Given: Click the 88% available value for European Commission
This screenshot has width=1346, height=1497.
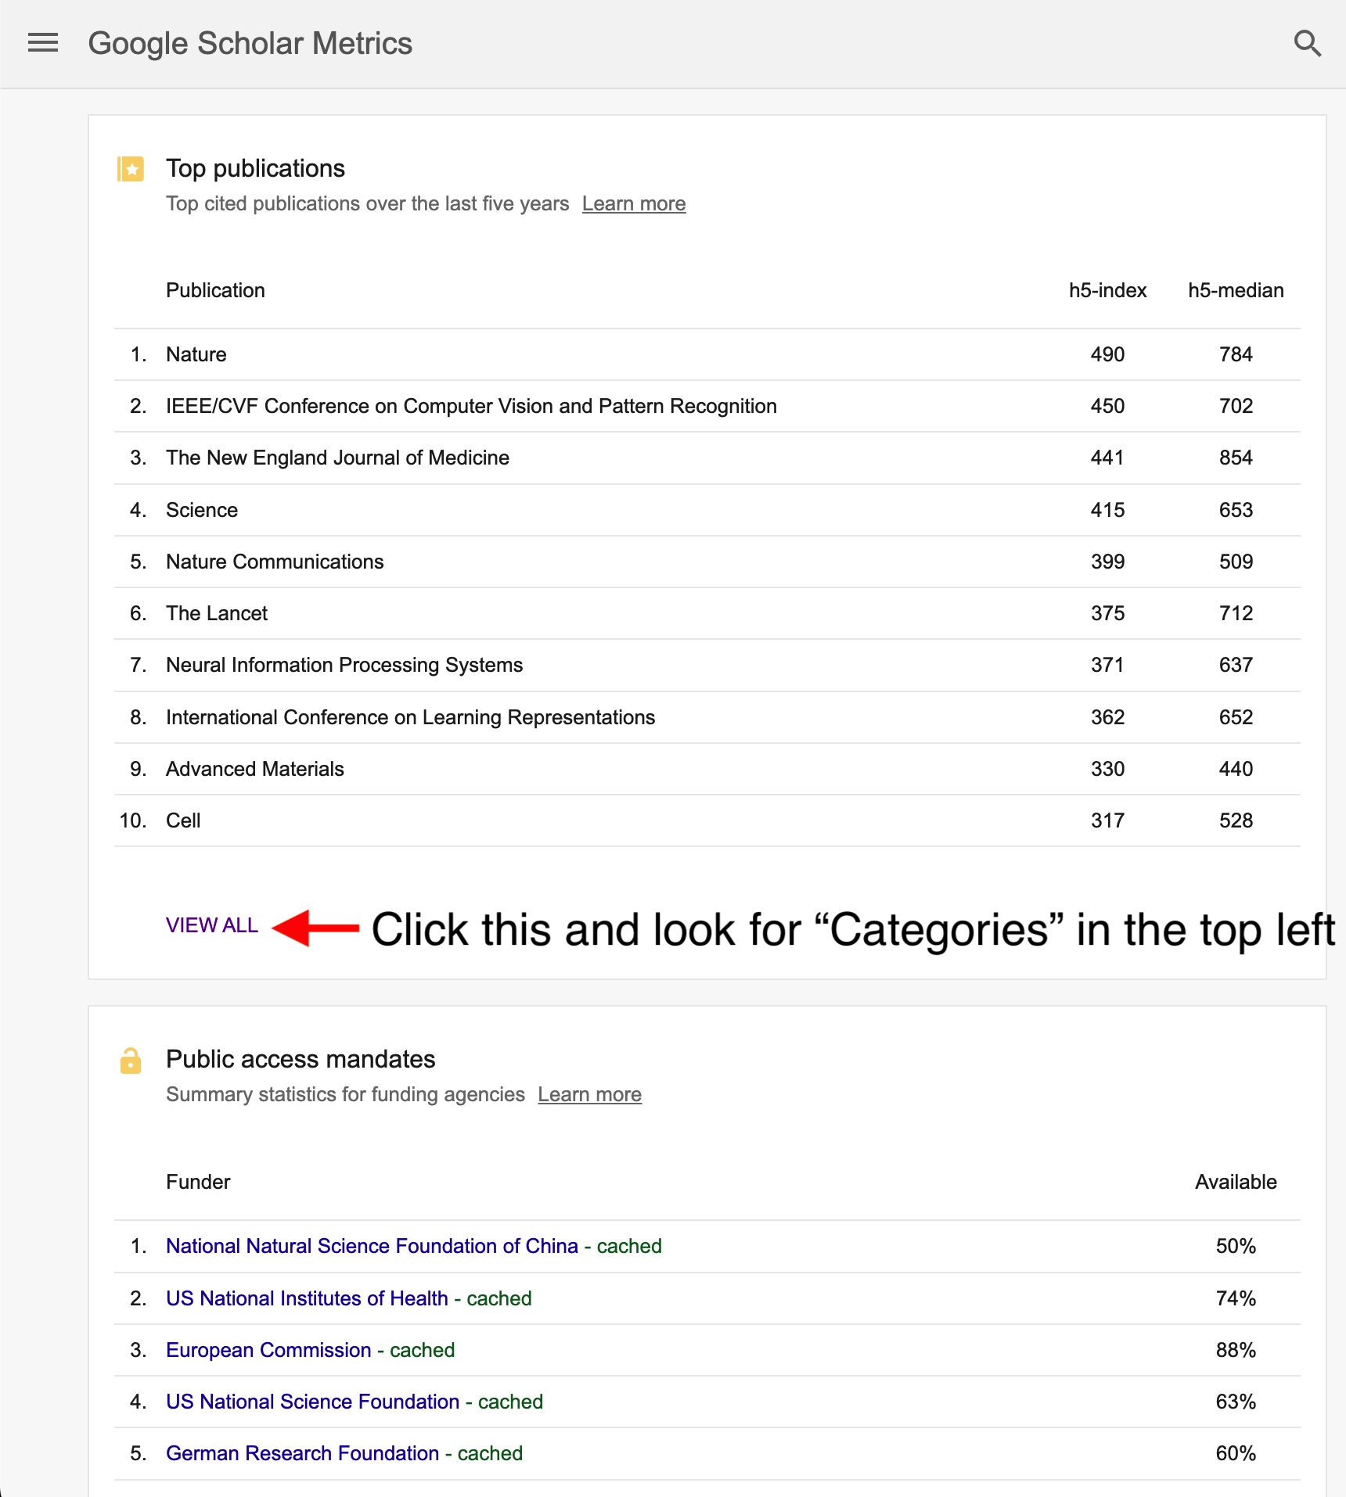Looking at the screenshot, I should click(x=1236, y=1350).
